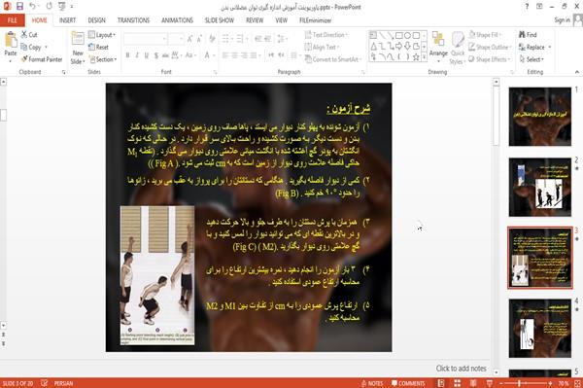Click NOTES in the status bar
The height and width of the screenshot is (388, 583).
tap(372, 383)
